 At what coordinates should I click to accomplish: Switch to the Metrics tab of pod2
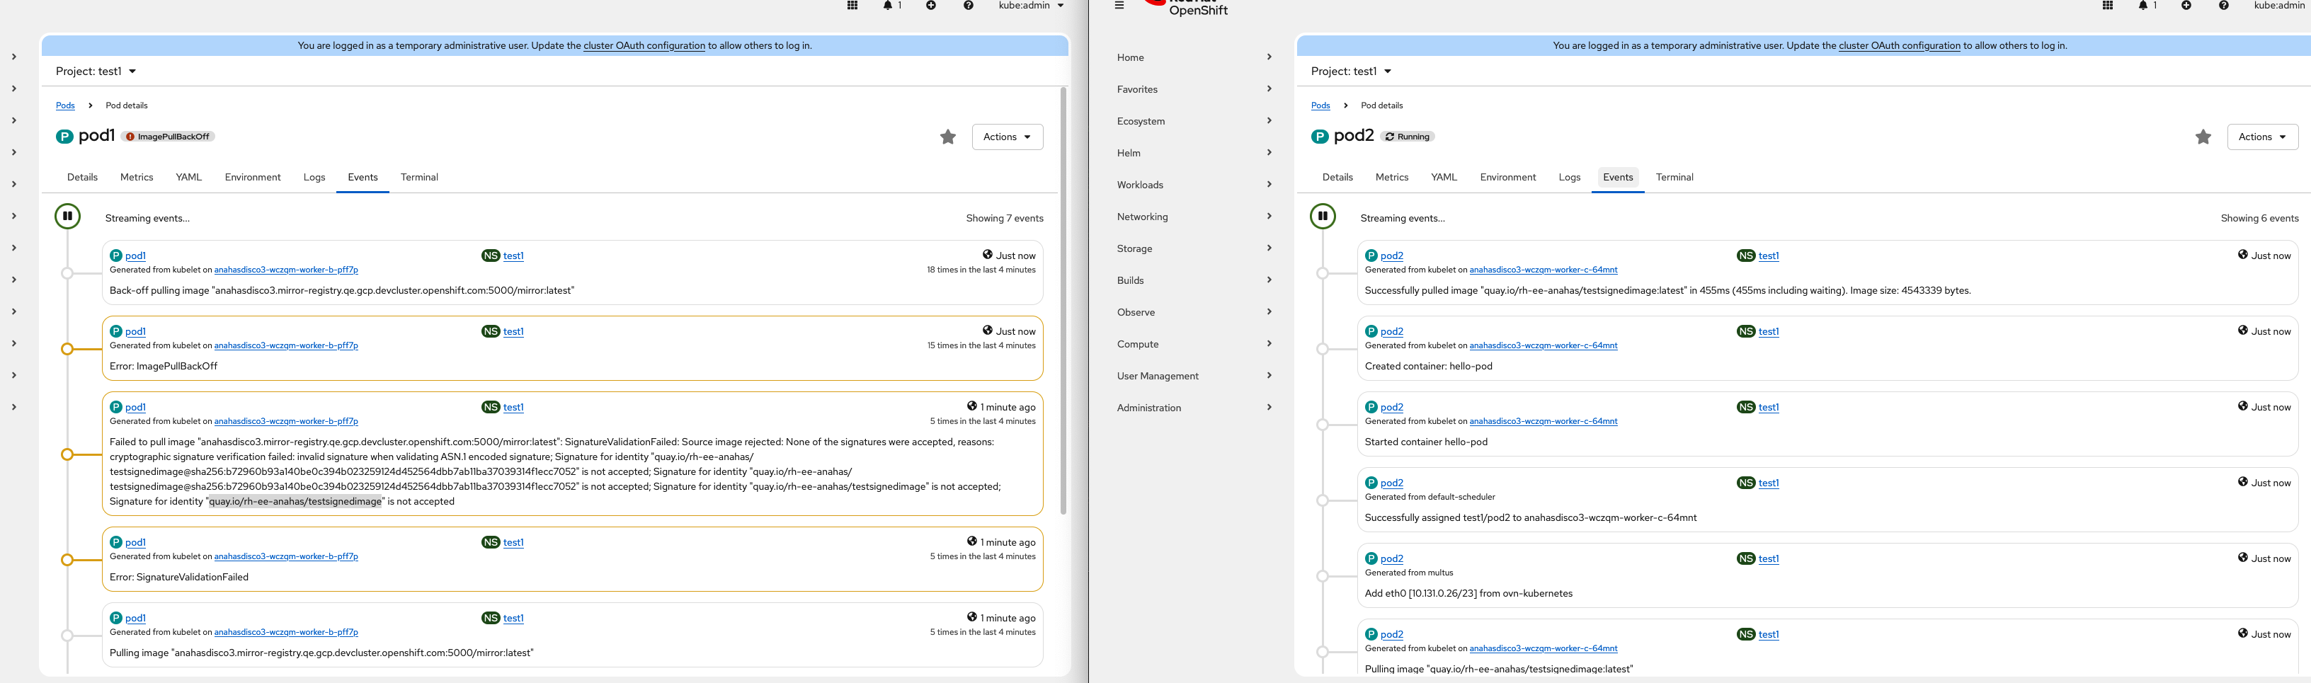tap(1393, 178)
